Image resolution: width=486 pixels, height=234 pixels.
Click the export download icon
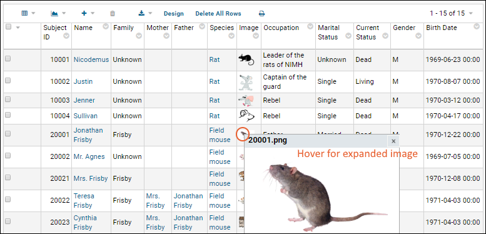[141, 13]
